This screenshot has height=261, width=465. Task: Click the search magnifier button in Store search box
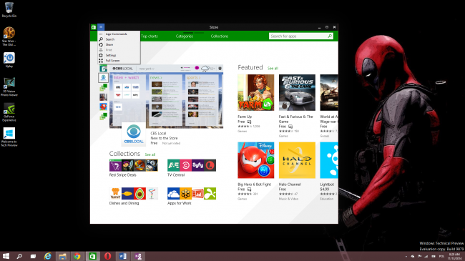coord(330,36)
